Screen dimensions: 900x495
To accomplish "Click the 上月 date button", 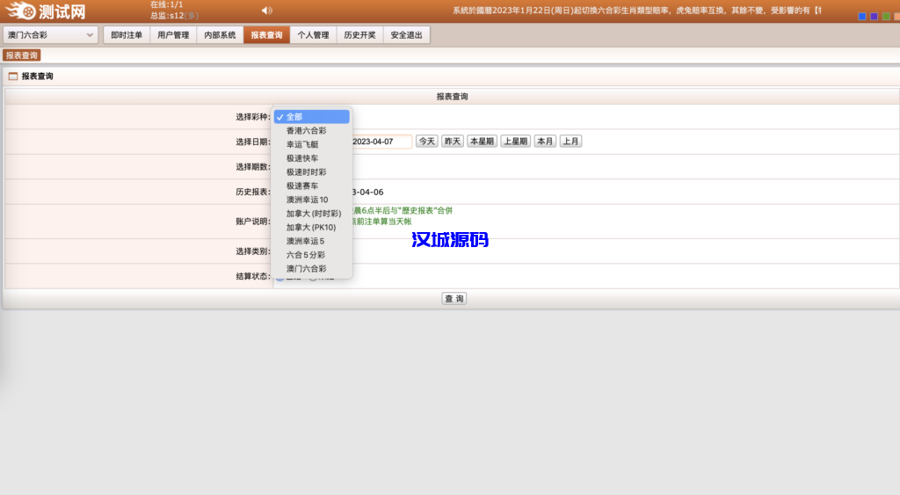I will pyautogui.click(x=570, y=142).
